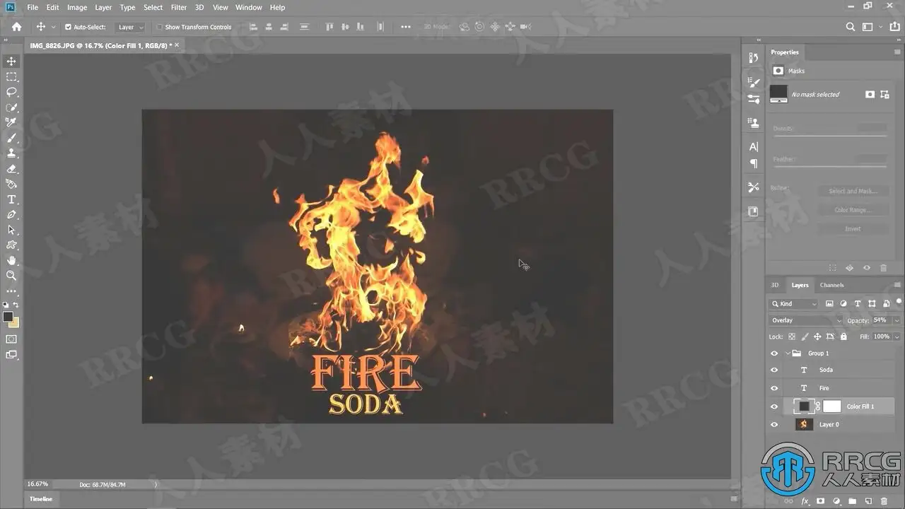Open Properties panel flyout menu
The image size is (905, 509).
click(x=897, y=52)
